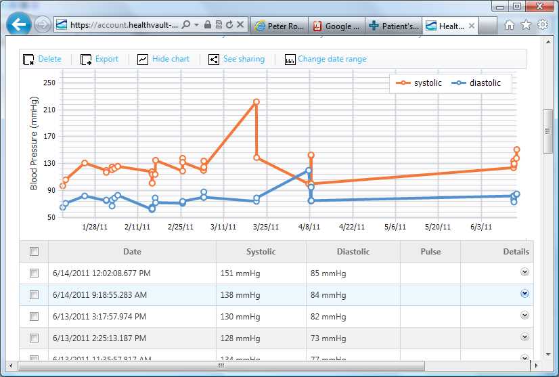Viewport: 559px width, 377px height.
Task: Click the peak systolic point near 220
Action: coord(256,102)
